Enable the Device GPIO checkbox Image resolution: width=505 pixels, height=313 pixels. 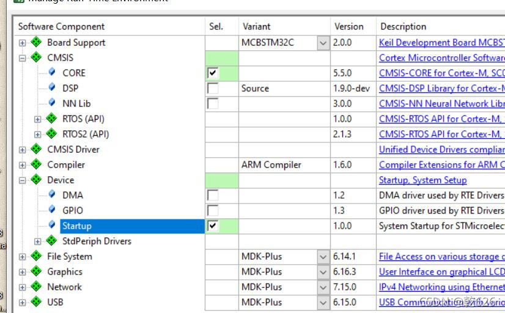[213, 210]
